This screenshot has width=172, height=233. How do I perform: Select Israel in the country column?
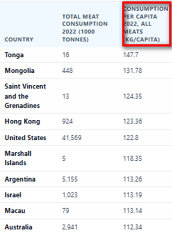(x=13, y=195)
